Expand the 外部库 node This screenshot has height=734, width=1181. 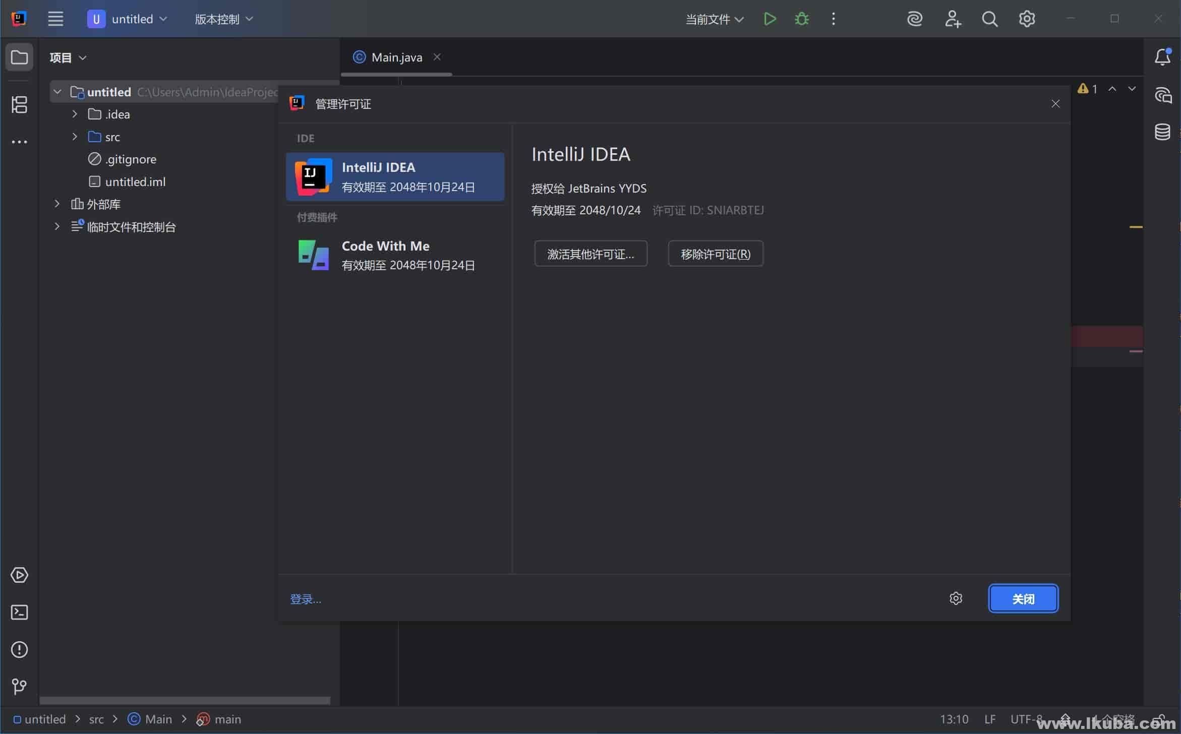[x=57, y=204]
